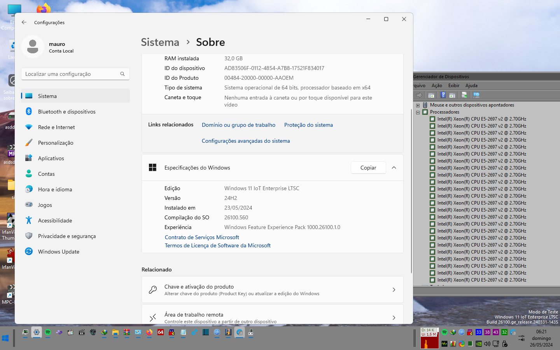This screenshot has height=350, width=560.
Task: Click the action pane toolbar icon
Action: (452, 95)
